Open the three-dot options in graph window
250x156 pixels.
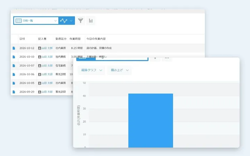click(x=167, y=58)
